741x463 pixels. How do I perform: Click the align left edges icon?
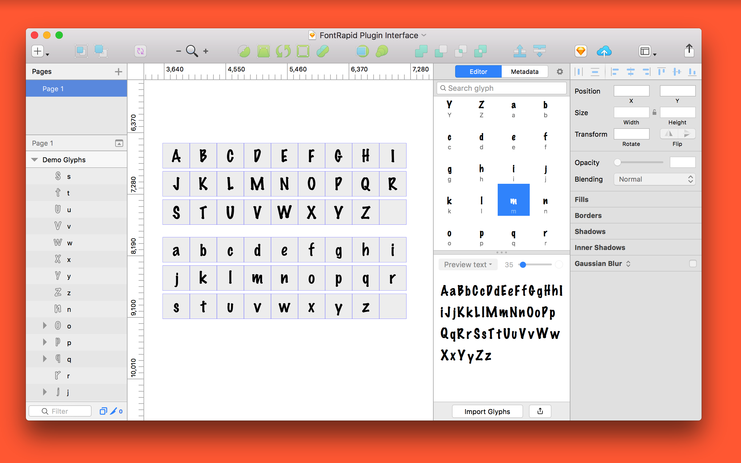(x=615, y=72)
